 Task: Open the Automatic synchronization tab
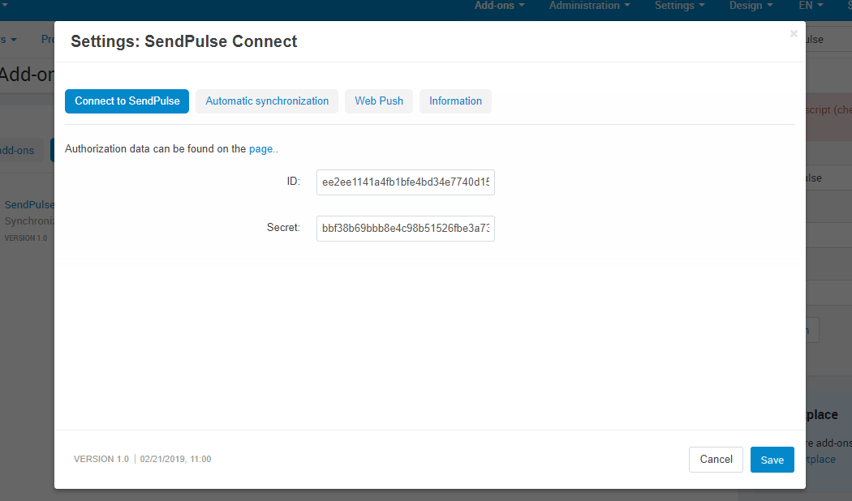[x=267, y=101]
